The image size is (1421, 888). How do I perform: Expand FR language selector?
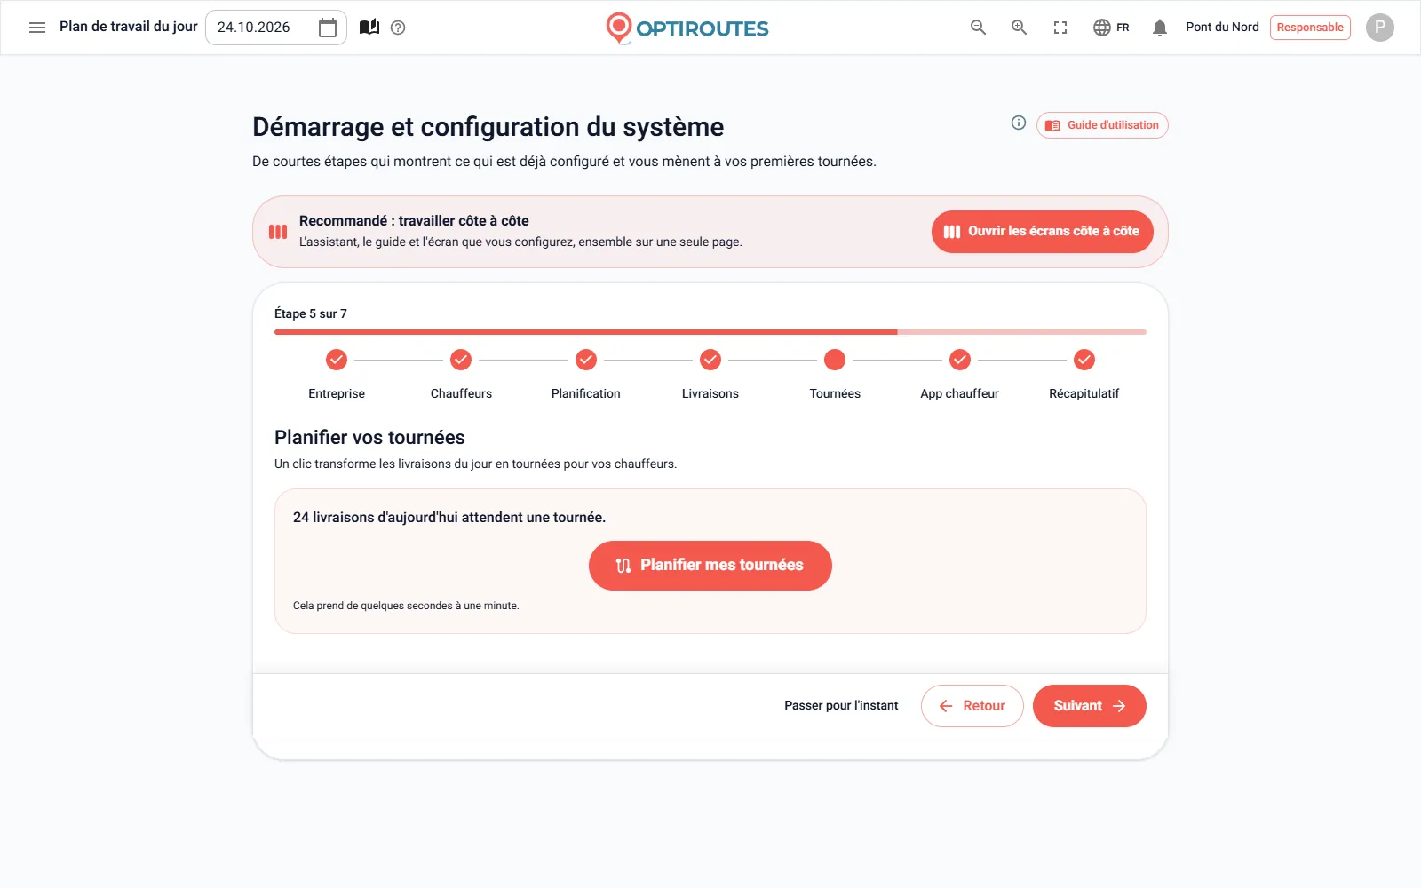1111,28
